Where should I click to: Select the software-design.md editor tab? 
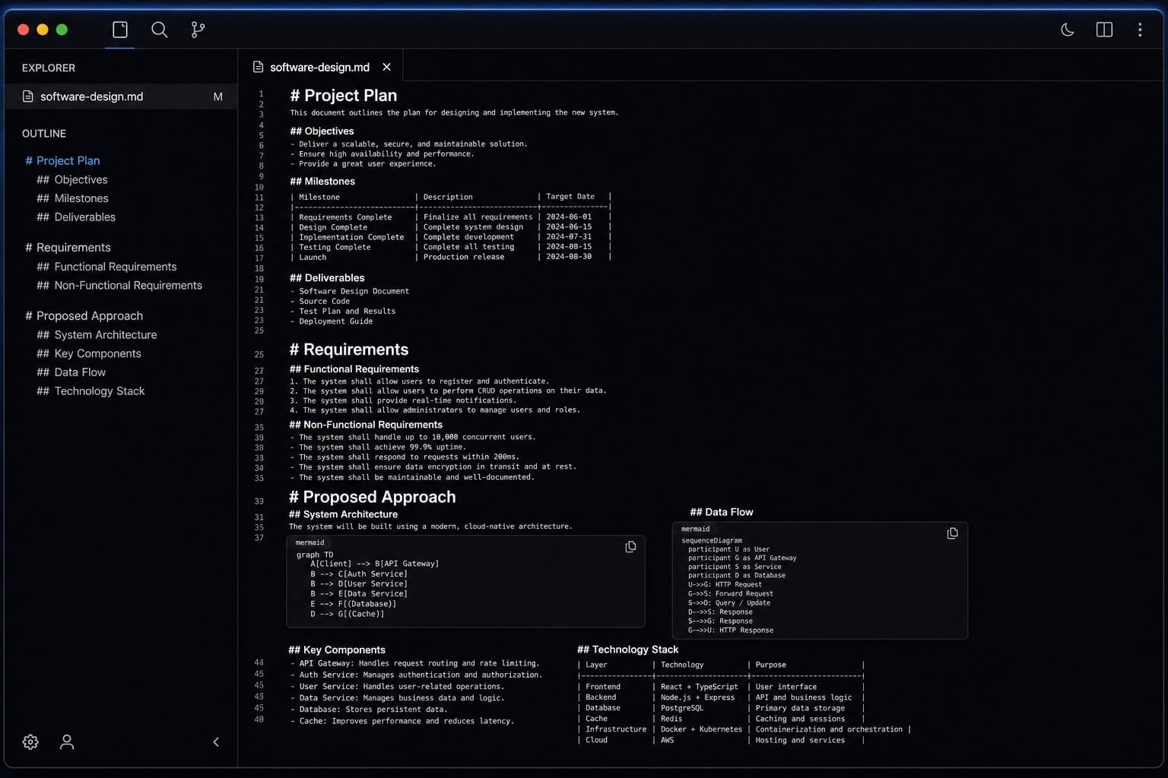tap(320, 67)
